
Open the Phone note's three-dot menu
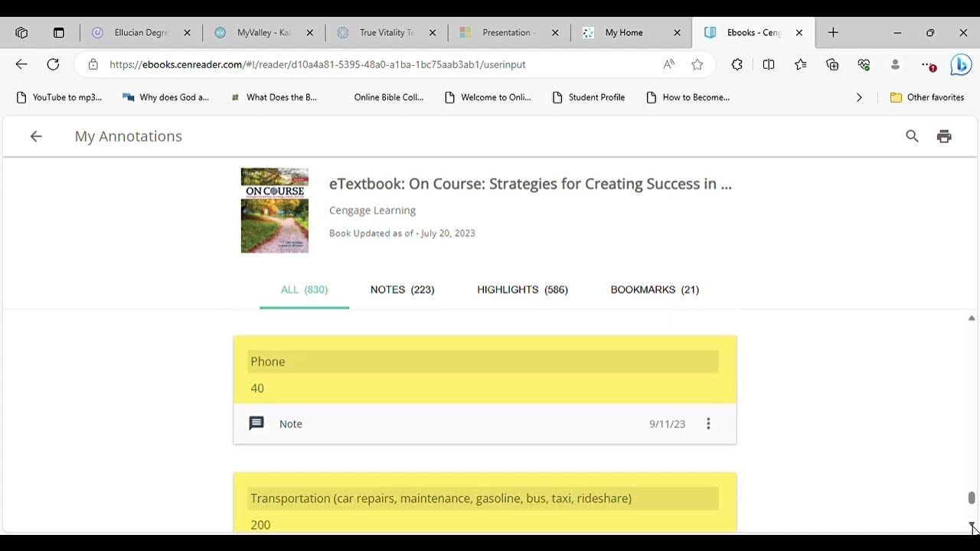click(708, 424)
